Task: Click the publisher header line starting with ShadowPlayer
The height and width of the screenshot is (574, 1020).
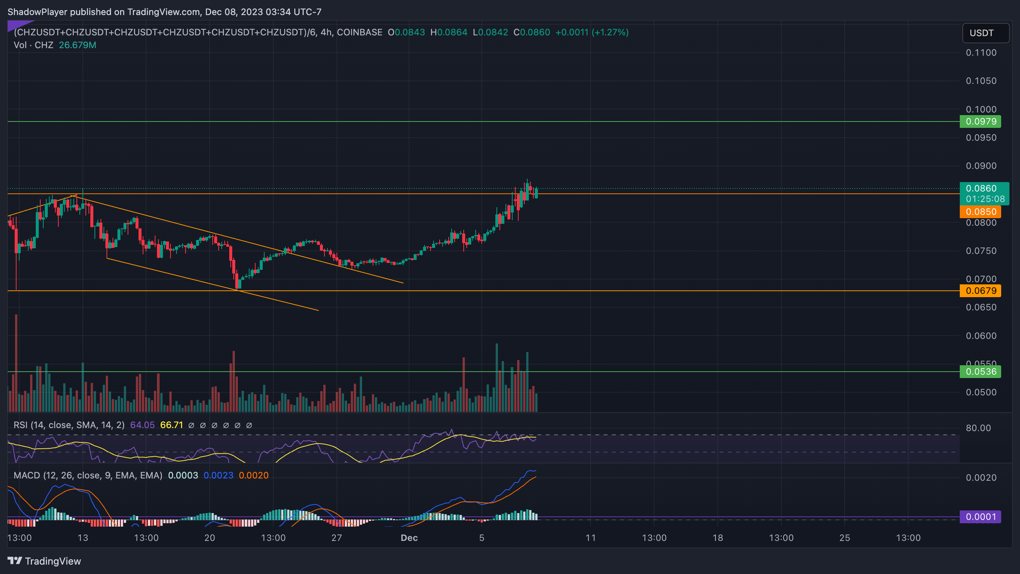Action: (x=164, y=12)
